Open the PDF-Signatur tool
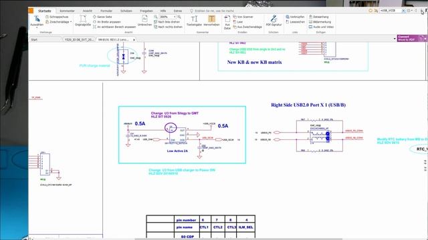Viewport: 428px width, 240px height. (274, 21)
